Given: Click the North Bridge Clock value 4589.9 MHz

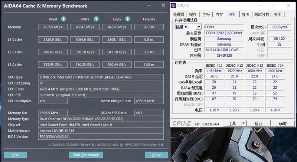Looking at the screenshot, I should [149, 101].
